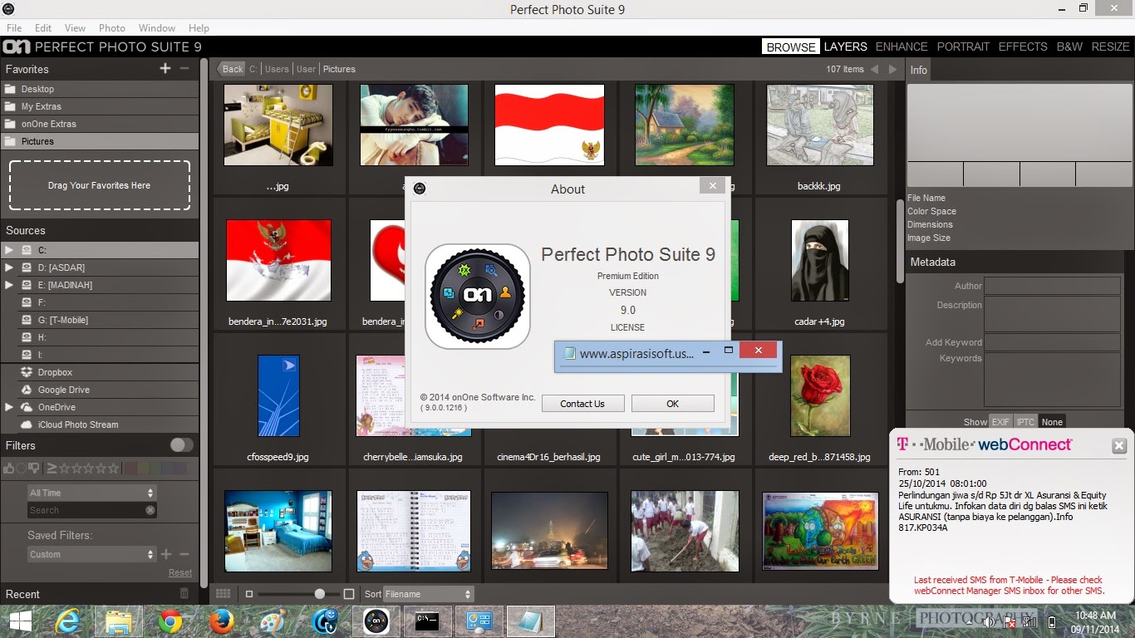
Task: Expand the C: drive source
Action: pos(9,250)
